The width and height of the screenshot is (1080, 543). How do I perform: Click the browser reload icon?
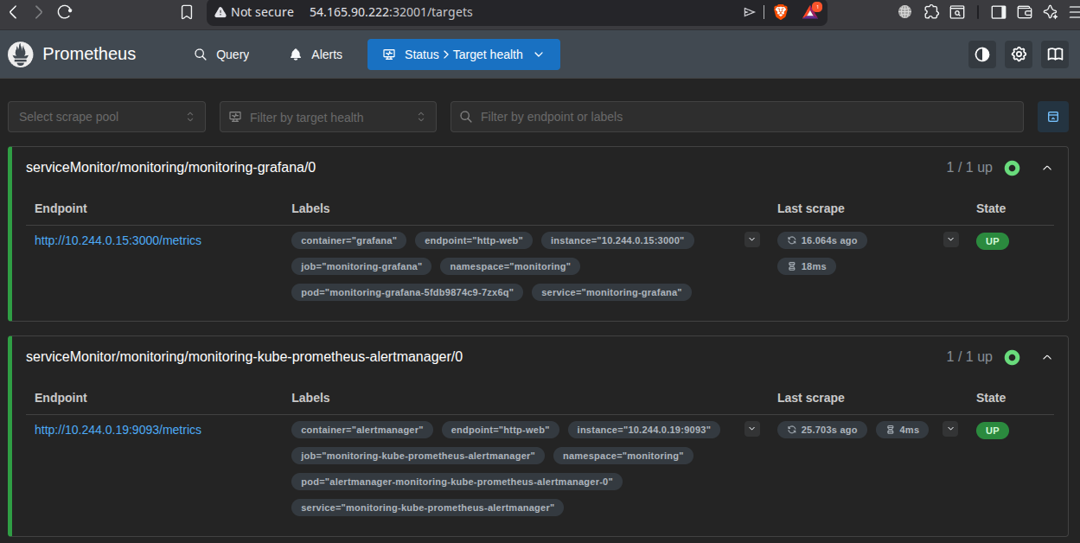coord(65,12)
